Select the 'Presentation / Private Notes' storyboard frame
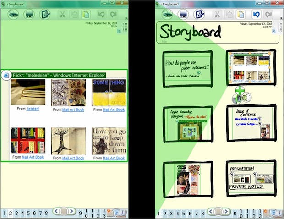284x219 pixels. click(x=251, y=178)
